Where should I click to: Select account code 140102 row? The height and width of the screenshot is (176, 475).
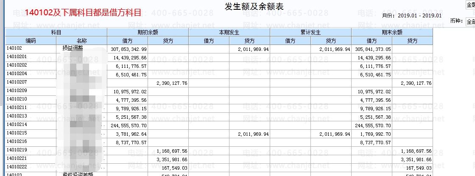click(x=219, y=49)
